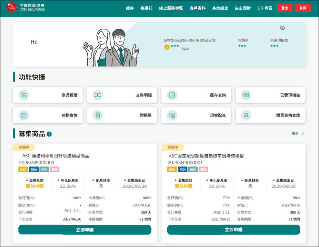Screen dimensions: 319x247
Task: Open the 商品報價 shortcut
Action: click(48, 95)
